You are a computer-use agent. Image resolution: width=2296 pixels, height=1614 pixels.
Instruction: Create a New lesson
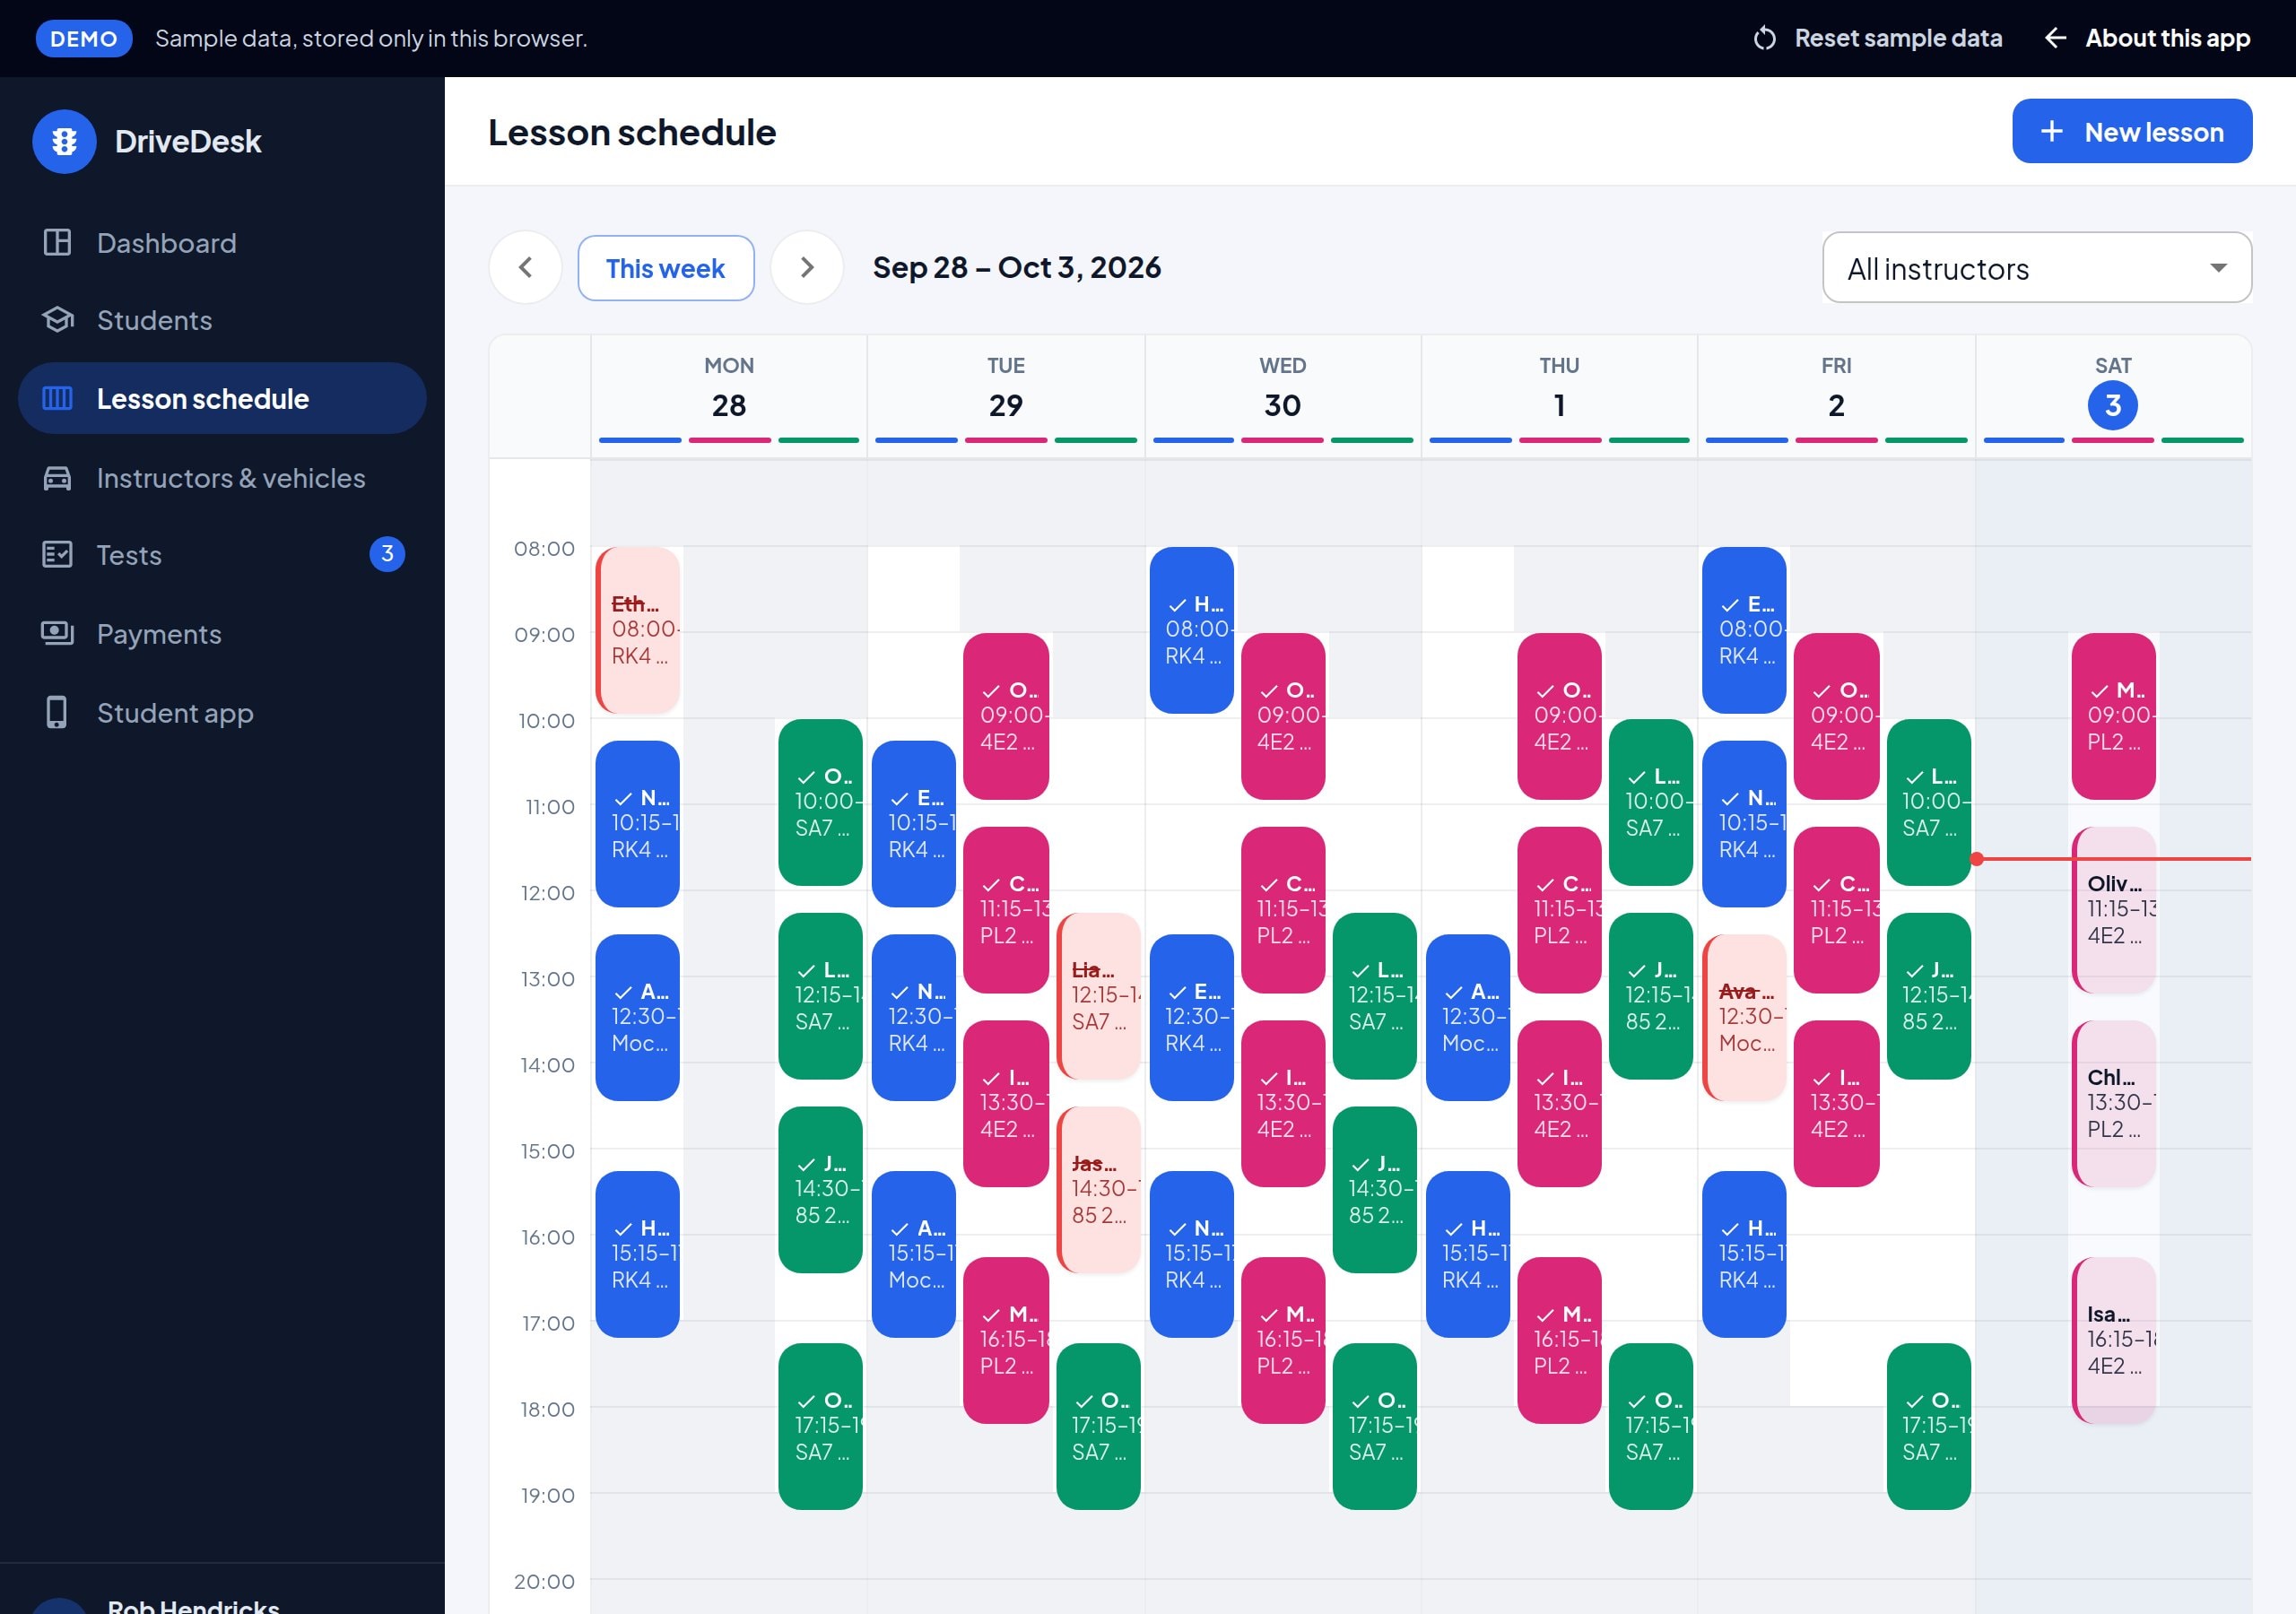(x=2132, y=131)
